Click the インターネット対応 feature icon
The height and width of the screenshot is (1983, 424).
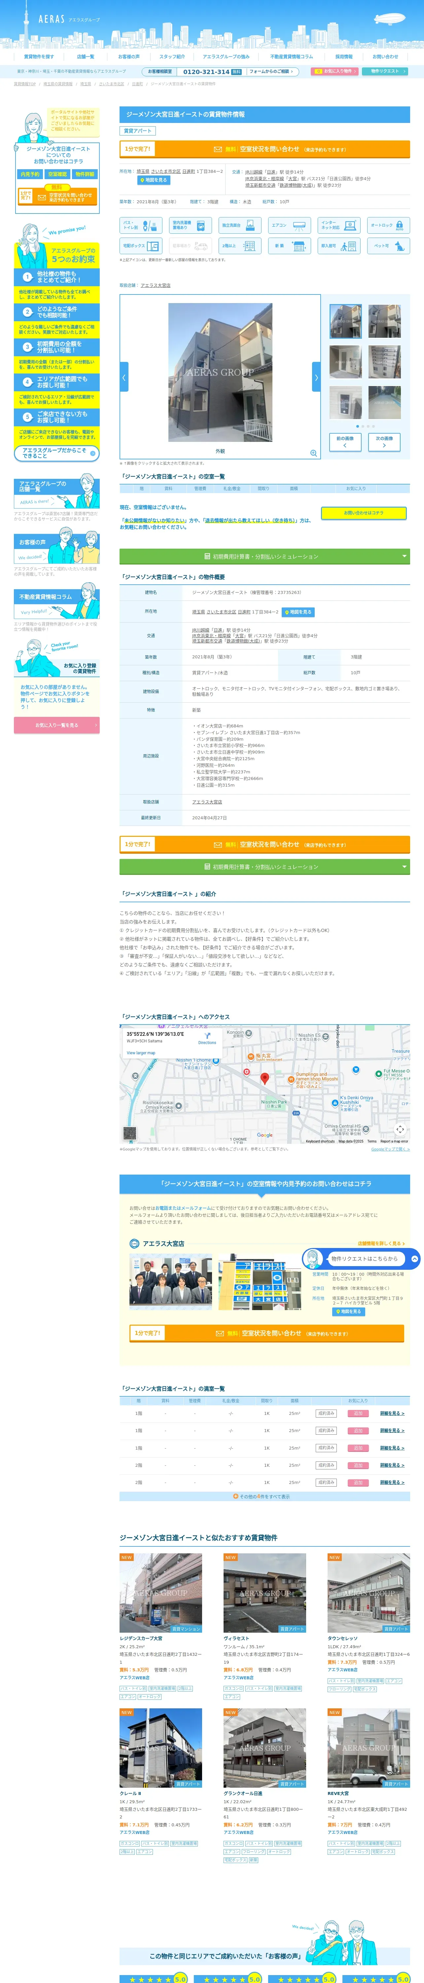point(338,225)
